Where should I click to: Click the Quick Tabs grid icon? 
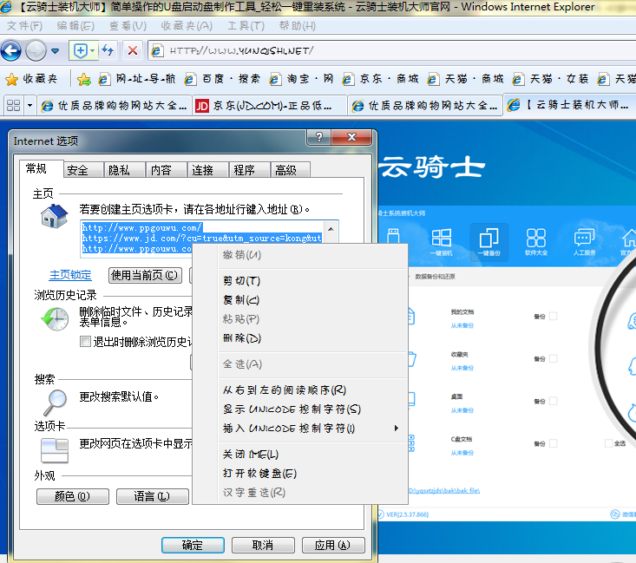pyautogui.click(x=13, y=106)
